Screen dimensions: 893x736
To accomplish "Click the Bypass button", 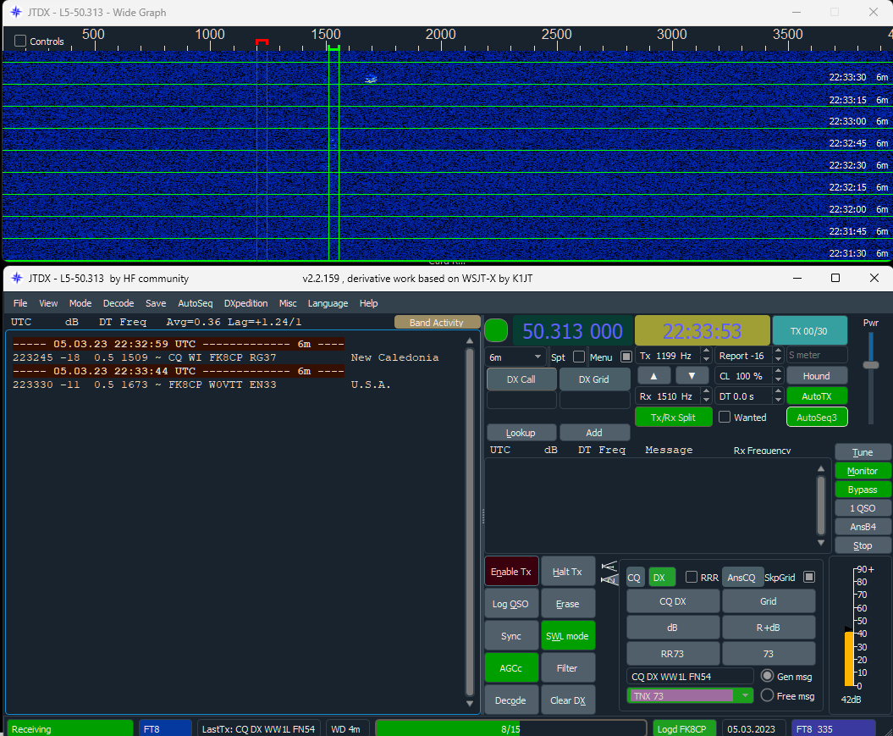I will [x=863, y=490].
